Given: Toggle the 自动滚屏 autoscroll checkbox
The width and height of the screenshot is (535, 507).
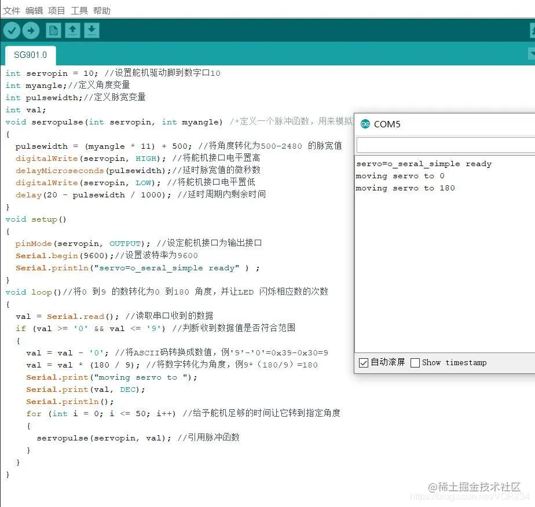Looking at the screenshot, I should (x=364, y=363).
